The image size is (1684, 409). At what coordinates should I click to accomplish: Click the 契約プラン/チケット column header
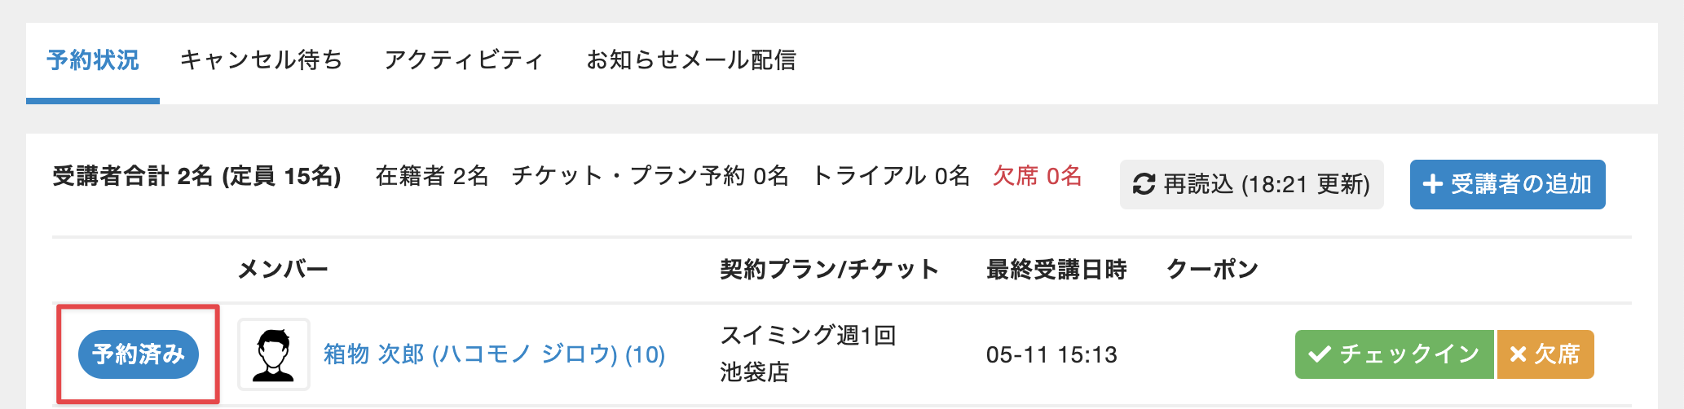pyautogui.click(x=830, y=270)
